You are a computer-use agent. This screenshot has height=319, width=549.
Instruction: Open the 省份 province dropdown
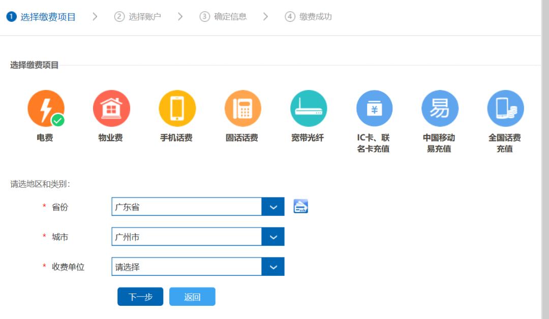coord(273,206)
